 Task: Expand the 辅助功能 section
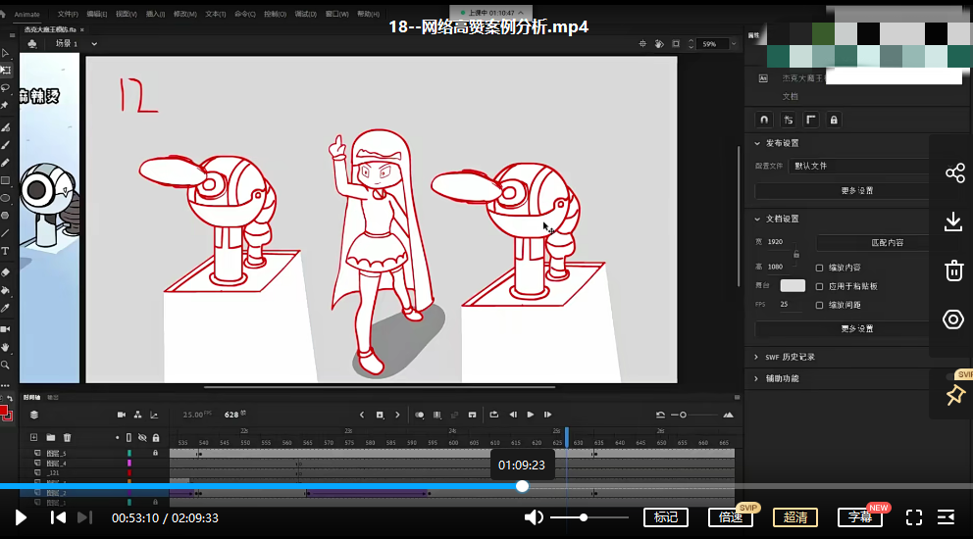(x=756, y=378)
